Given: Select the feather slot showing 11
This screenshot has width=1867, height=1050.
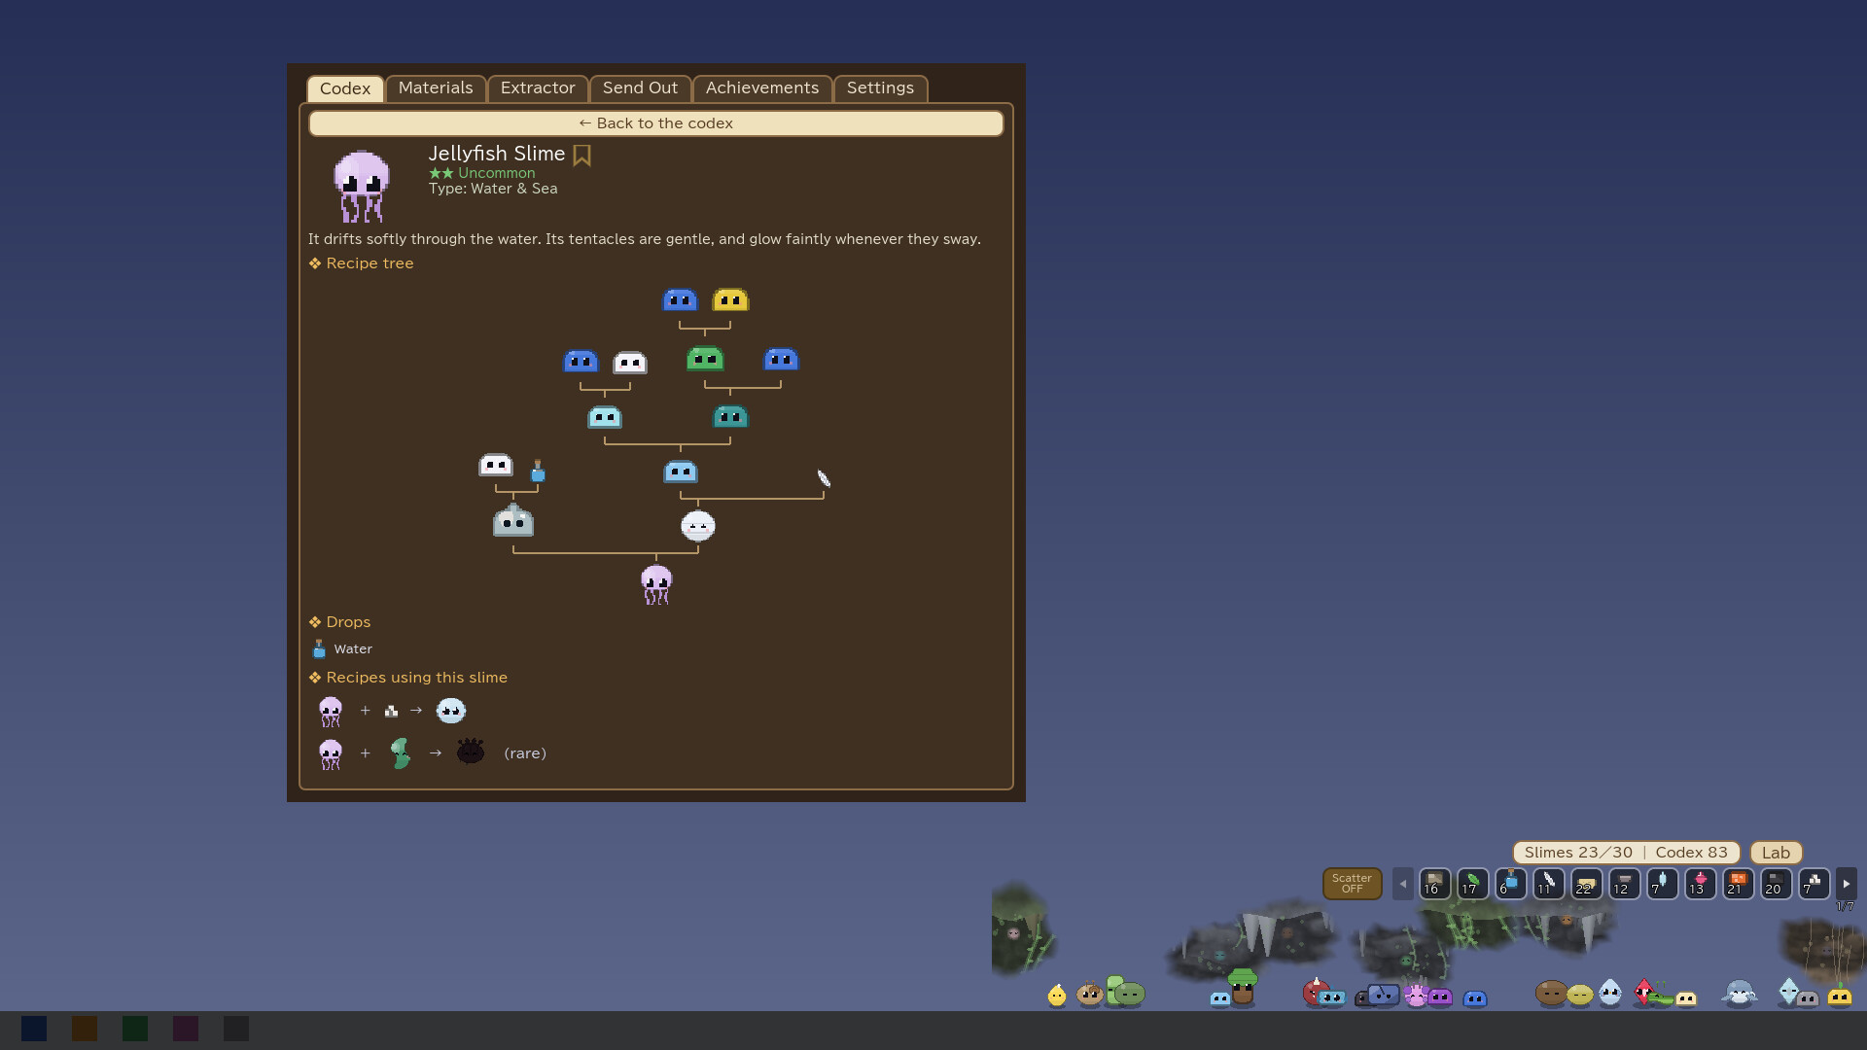Looking at the screenshot, I should [1548, 884].
